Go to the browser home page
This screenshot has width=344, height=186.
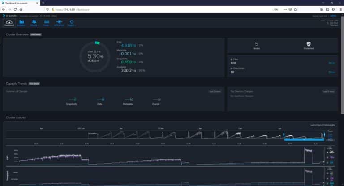tap(21, 9)
